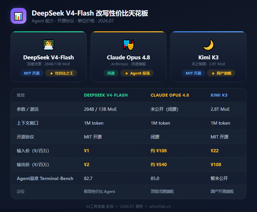The width and height of the screenshot is (257, 212).
Task: Click the 约 ¥540 output price cell
Action: (159, 165)
